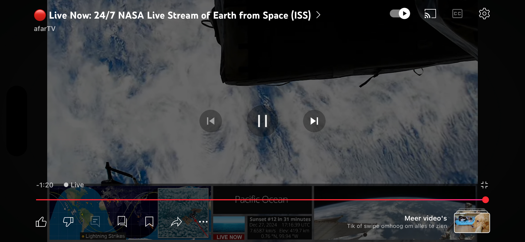
Task: Jump to Live position
Action: [74, 185]
